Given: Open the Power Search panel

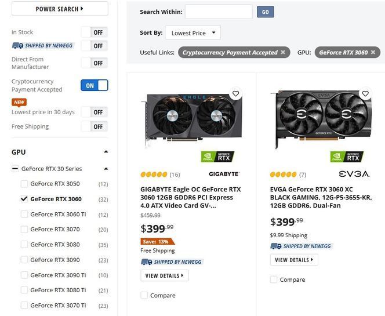Looking at the screenshot, I should [60, 9].
